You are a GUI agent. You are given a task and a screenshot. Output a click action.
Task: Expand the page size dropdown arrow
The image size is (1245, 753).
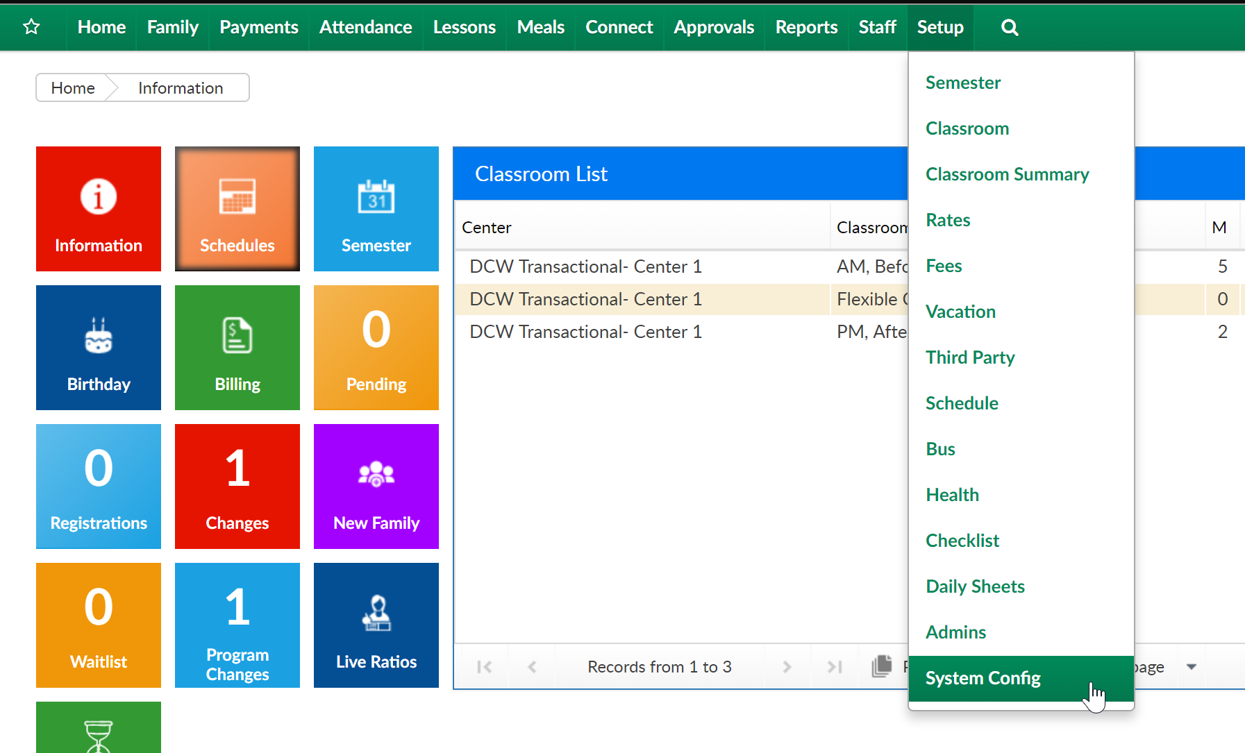(1192, 667)
